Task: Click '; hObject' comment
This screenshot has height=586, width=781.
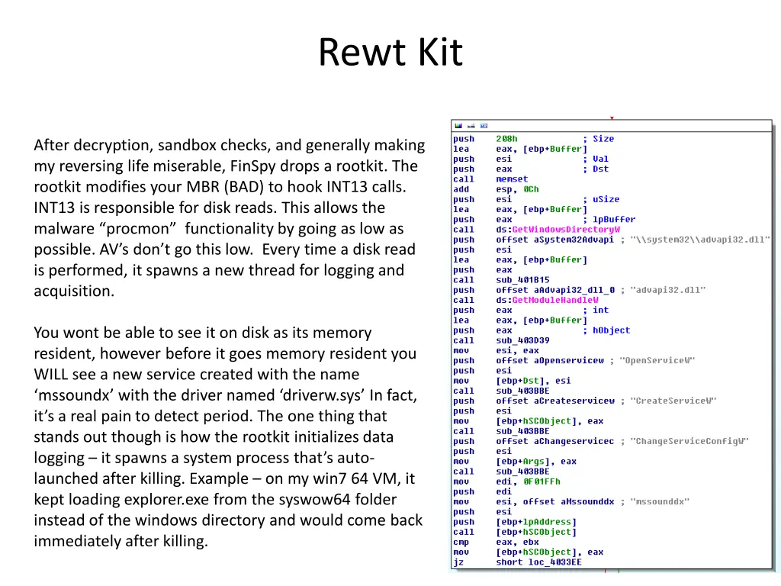Action: [x=606, y=330]
